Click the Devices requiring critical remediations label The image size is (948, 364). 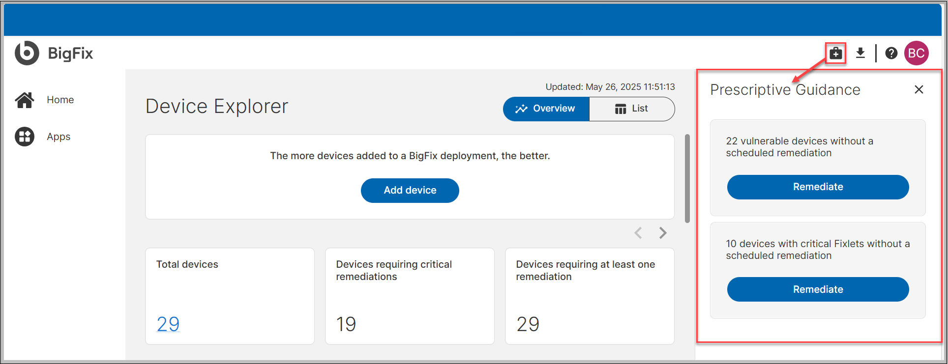(x=394, y=270)
